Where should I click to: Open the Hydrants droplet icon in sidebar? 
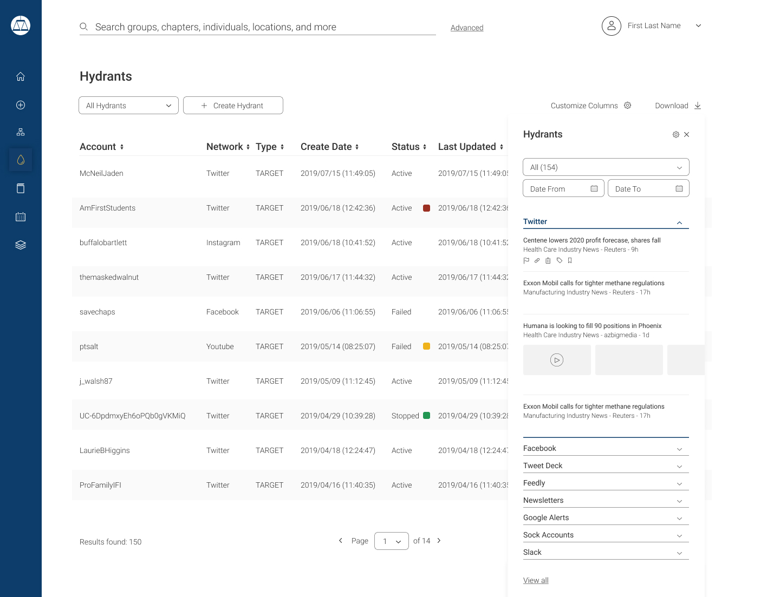[21, 160]
